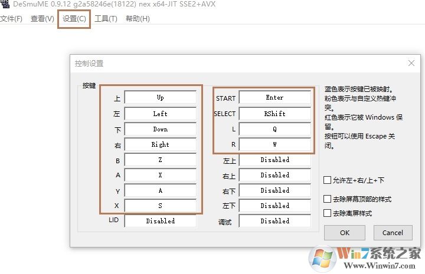Click the SELECT label text
This screenshot has height=274, width=425.
pos(225,114)
